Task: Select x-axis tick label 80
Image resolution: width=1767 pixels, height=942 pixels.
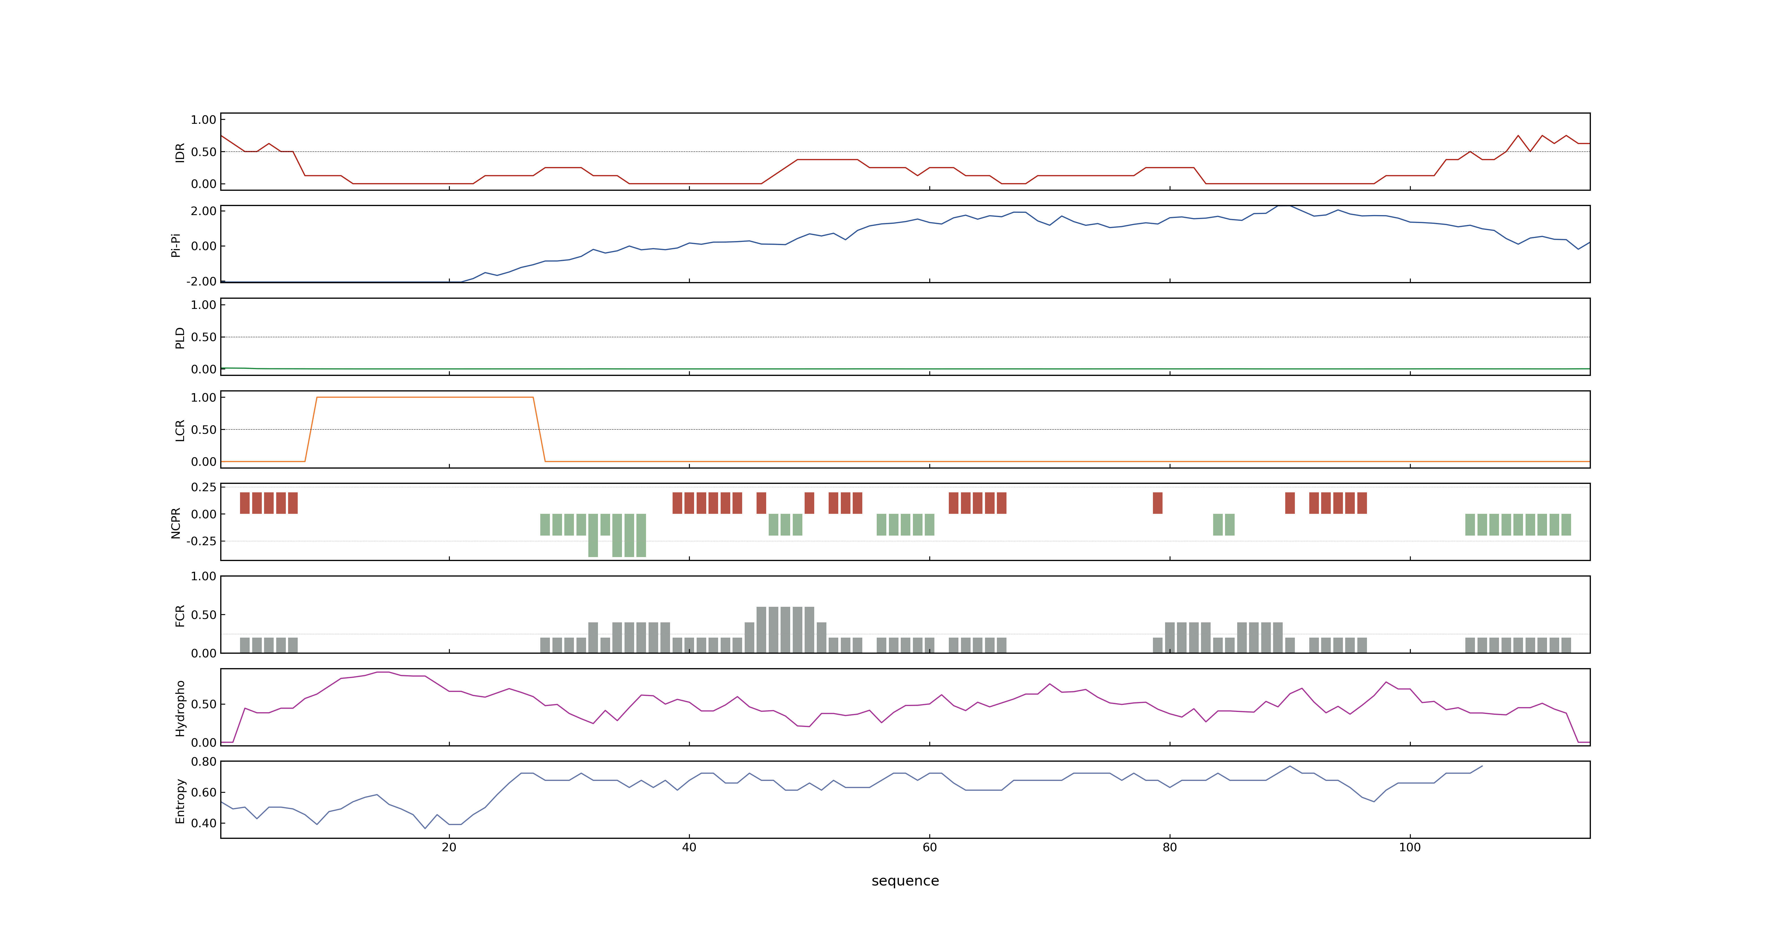Action: click(1170, 847)
